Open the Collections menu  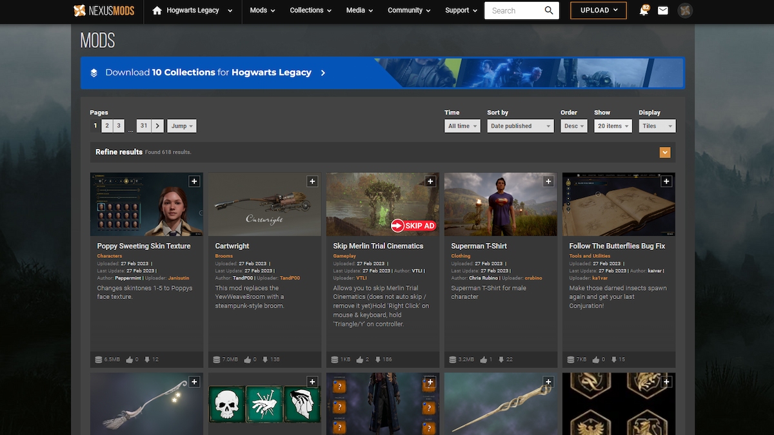pos(310,10)
